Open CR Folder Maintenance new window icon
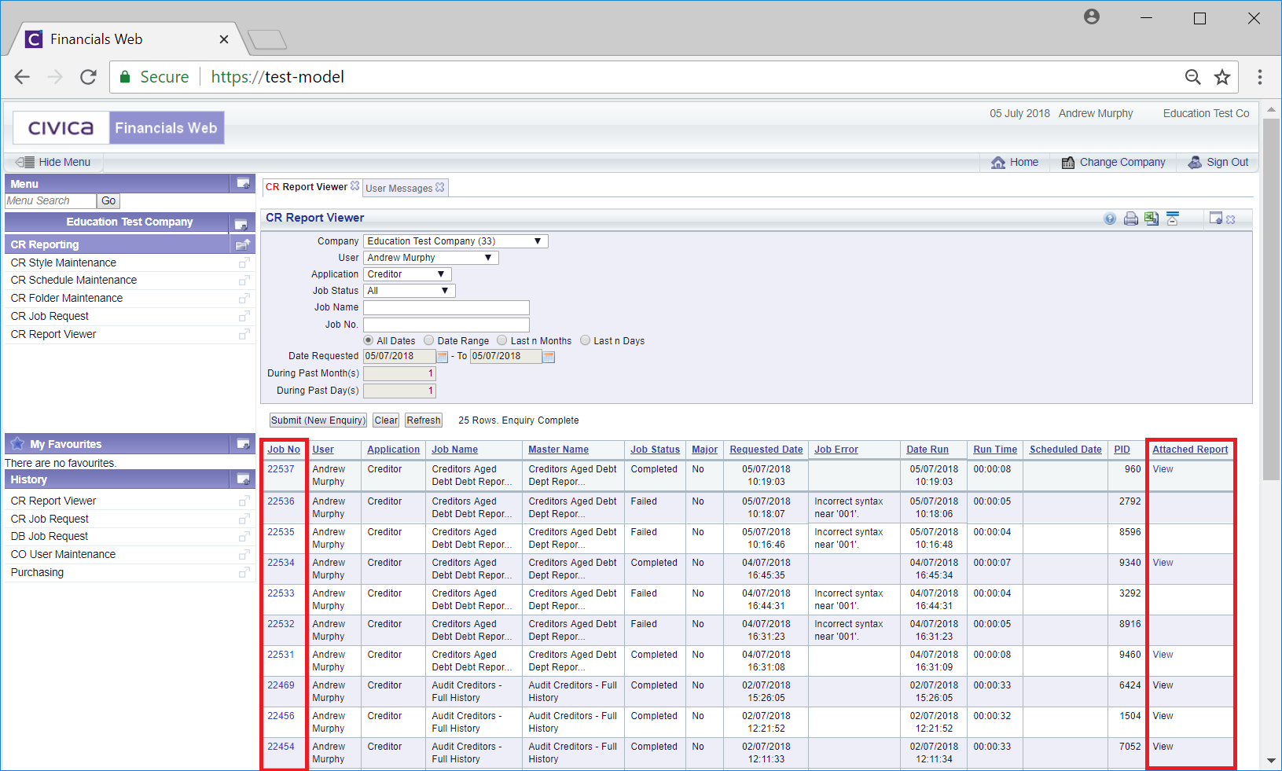Screen dimensions: 1282x771 (244, 299)
